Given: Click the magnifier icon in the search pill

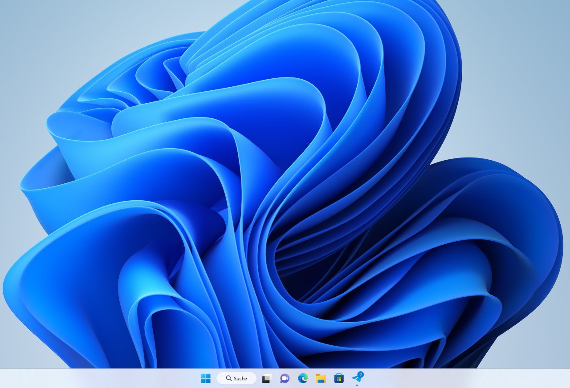Looking at the screenshot, I should click(228, 378).
